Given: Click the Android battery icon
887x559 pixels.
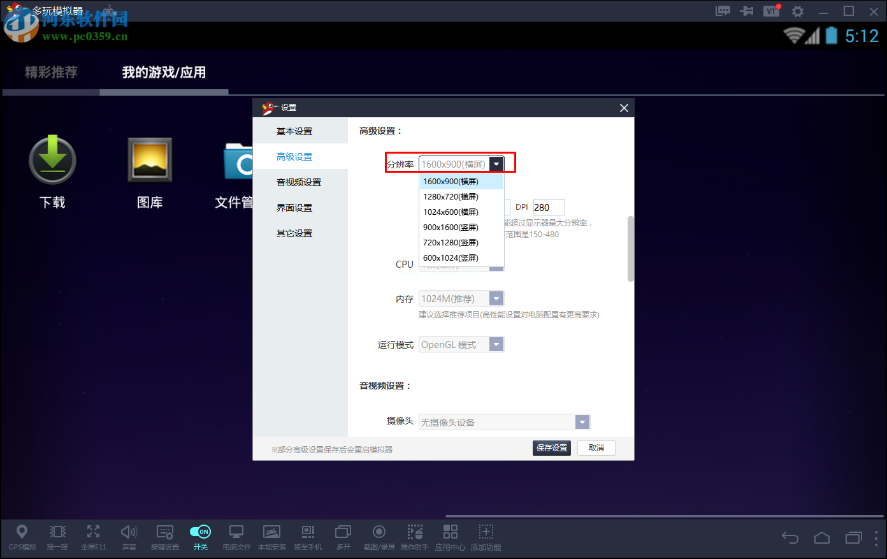Looking at the screenshot, I should (832, 36).
